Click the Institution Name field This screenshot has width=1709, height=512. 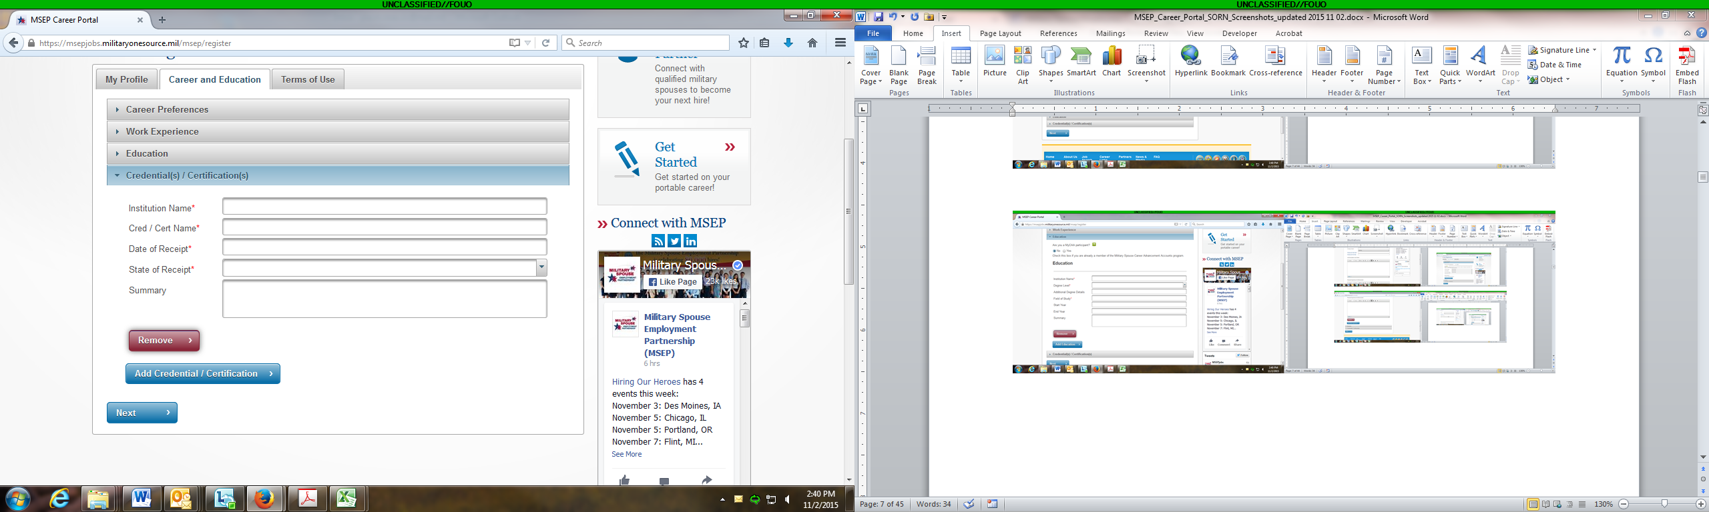pos(385,207)
